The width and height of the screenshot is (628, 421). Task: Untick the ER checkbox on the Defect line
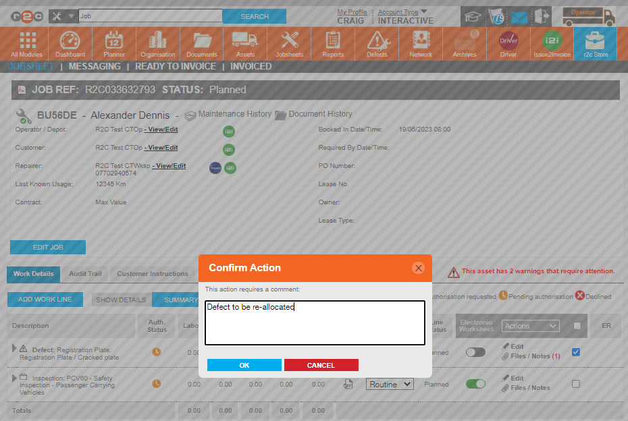(x=575, y=352)
